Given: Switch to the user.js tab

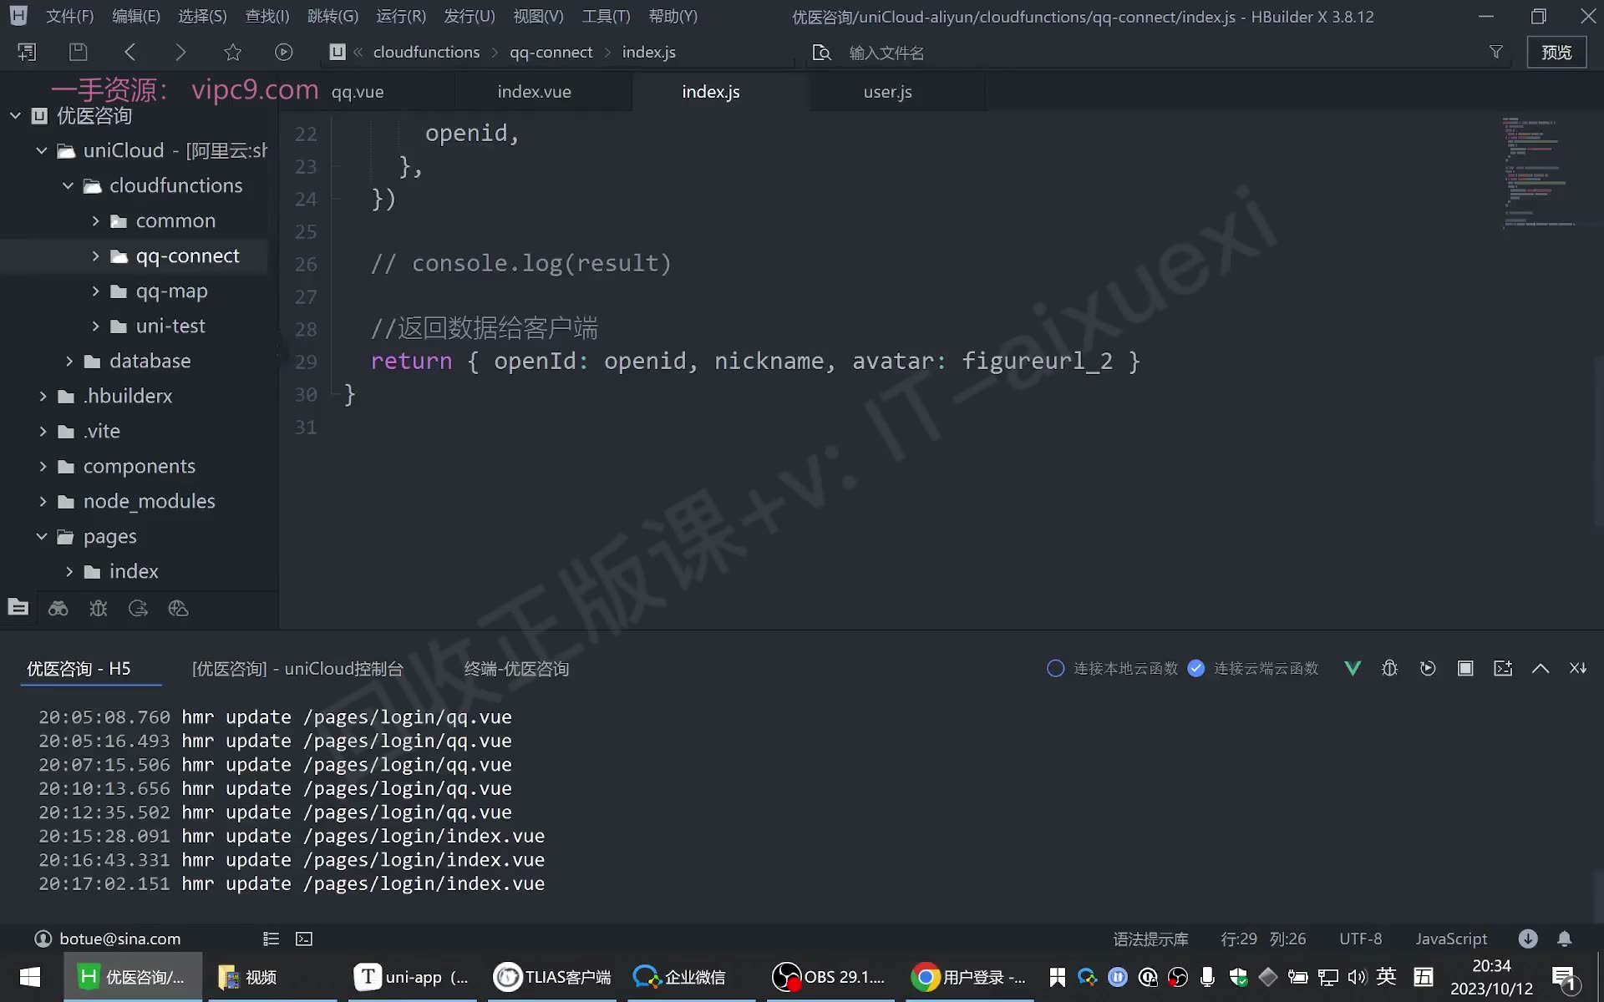Looking at the screenshot, I should [887, 92].
